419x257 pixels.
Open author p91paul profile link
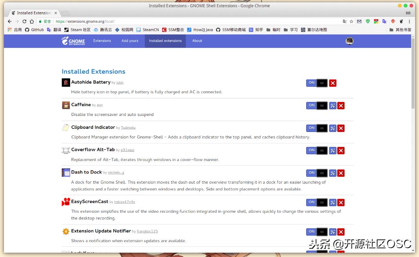127,150
